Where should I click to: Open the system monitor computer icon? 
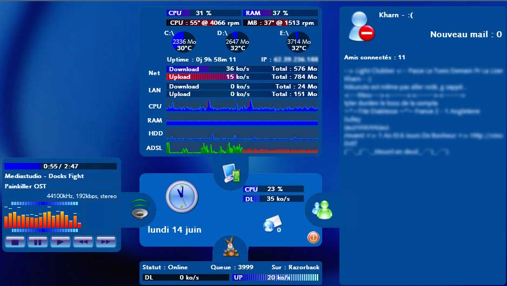(x=231, y=173)
